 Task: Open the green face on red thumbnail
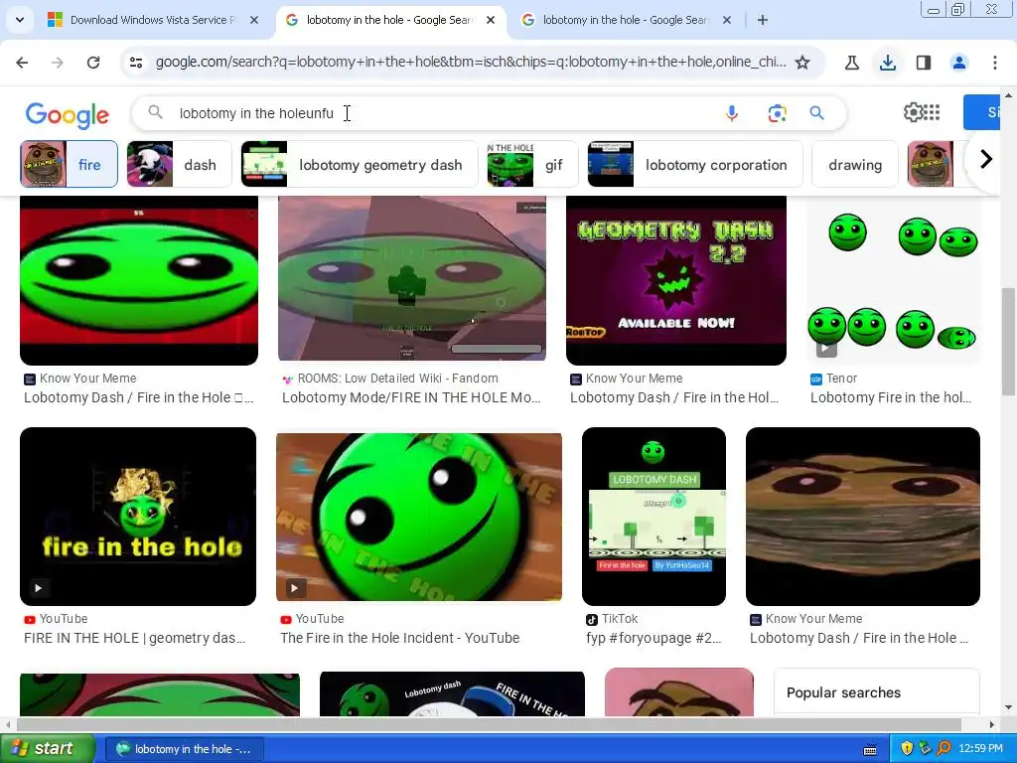[139, 280]
